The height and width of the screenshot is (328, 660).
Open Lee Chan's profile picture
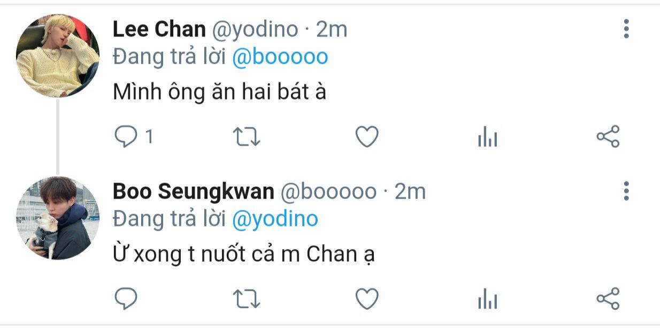pyautogui.click(x=58, y=56)
